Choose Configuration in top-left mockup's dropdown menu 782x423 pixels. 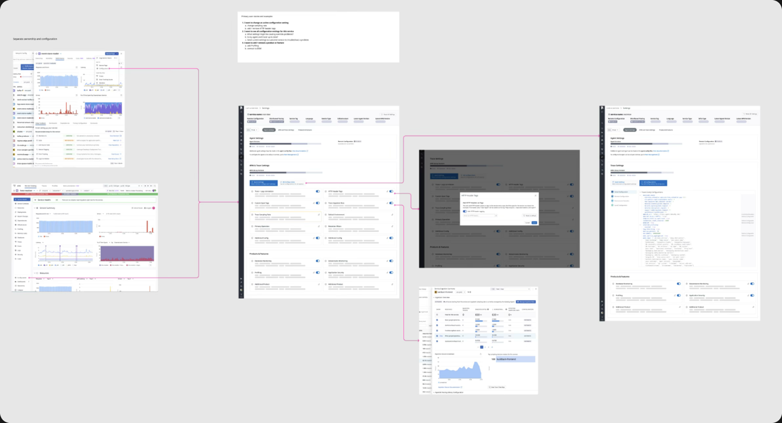coord(103,69)
